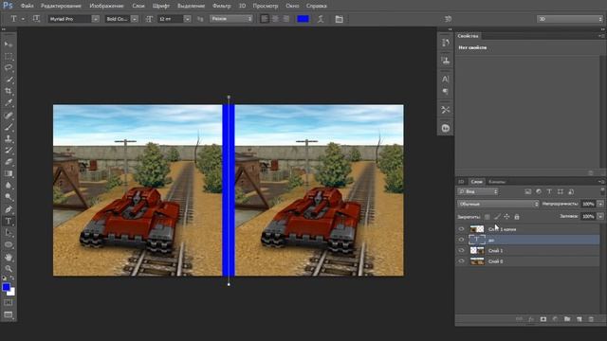Image resolution: width=607 pixels, height=341 pixels.
Task: Toggle the adjustment layers filter
Action: coord(539,191)
